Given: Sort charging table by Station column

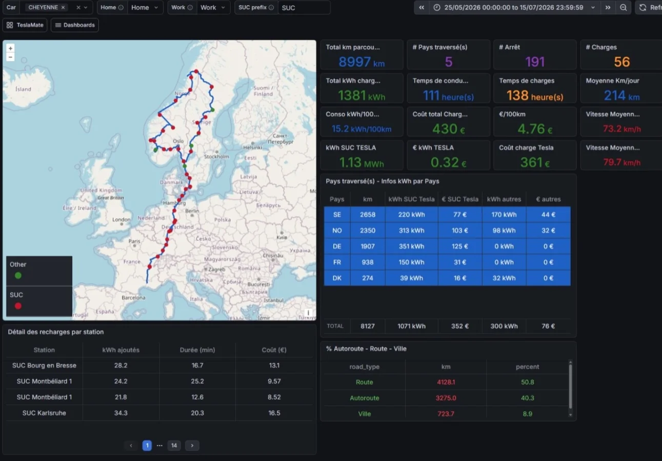Looking at the screenshot, I should (x=44, y=350).
